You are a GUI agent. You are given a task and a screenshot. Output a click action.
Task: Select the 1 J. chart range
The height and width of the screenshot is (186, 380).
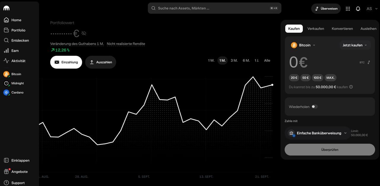(257, 61)
